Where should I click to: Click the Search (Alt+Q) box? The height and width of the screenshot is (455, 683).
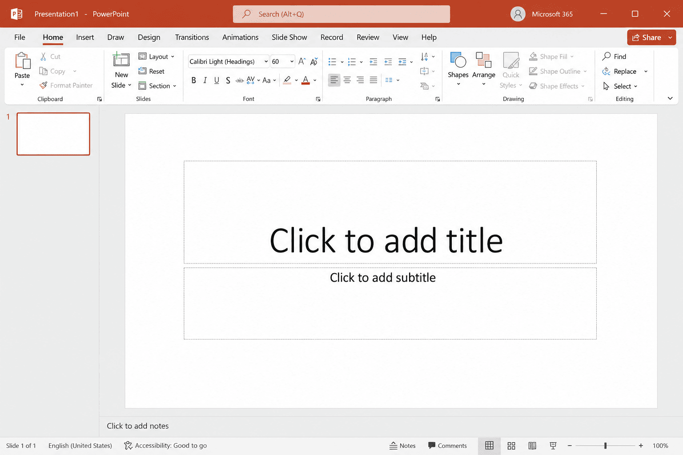tap(341, 14)
